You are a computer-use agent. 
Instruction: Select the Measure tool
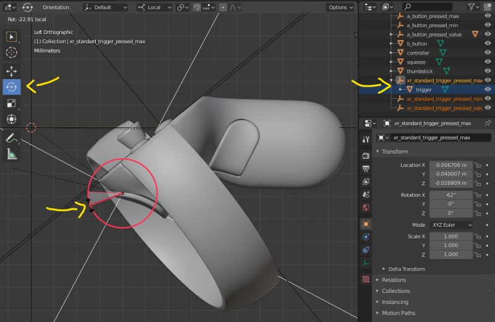tap(12, 155)
